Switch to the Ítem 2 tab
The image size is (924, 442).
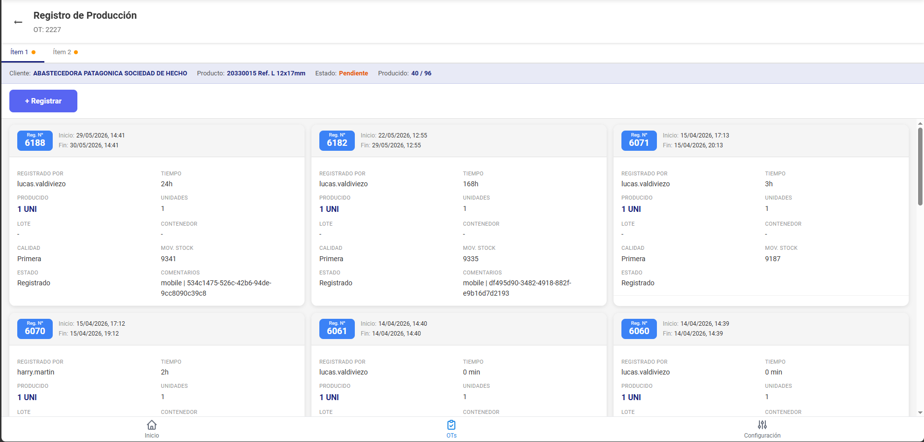[66, 52]
